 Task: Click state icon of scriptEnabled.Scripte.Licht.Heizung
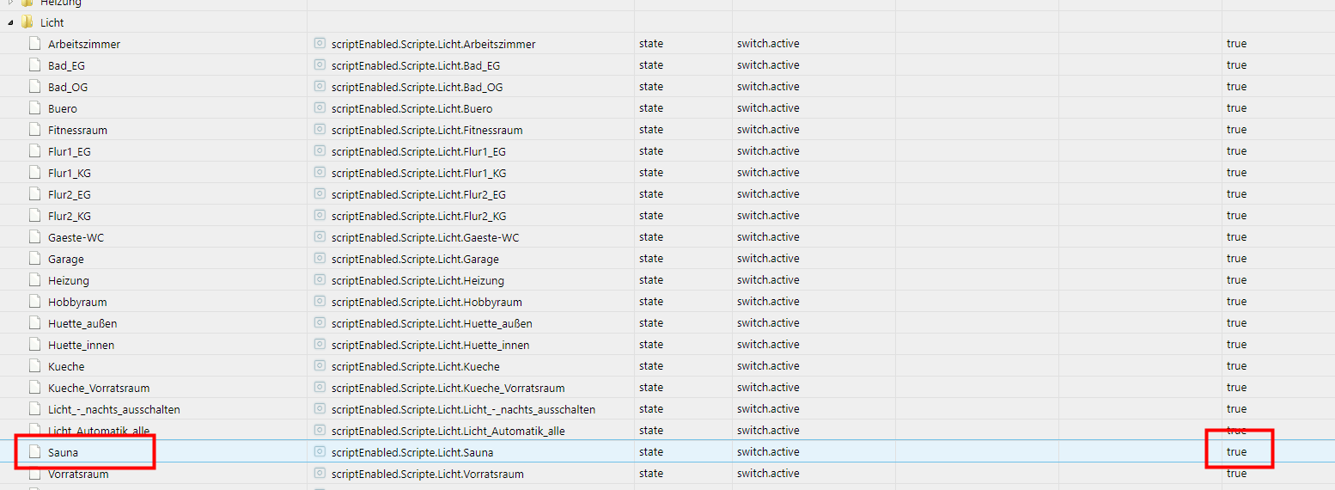click(320, 279)
